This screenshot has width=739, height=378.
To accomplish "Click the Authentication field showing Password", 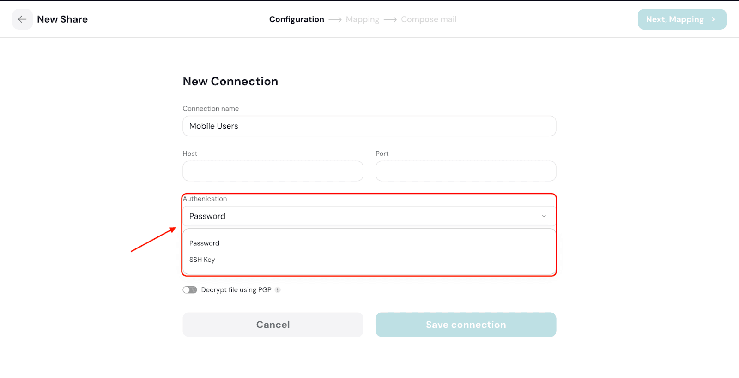I will 360,216.
